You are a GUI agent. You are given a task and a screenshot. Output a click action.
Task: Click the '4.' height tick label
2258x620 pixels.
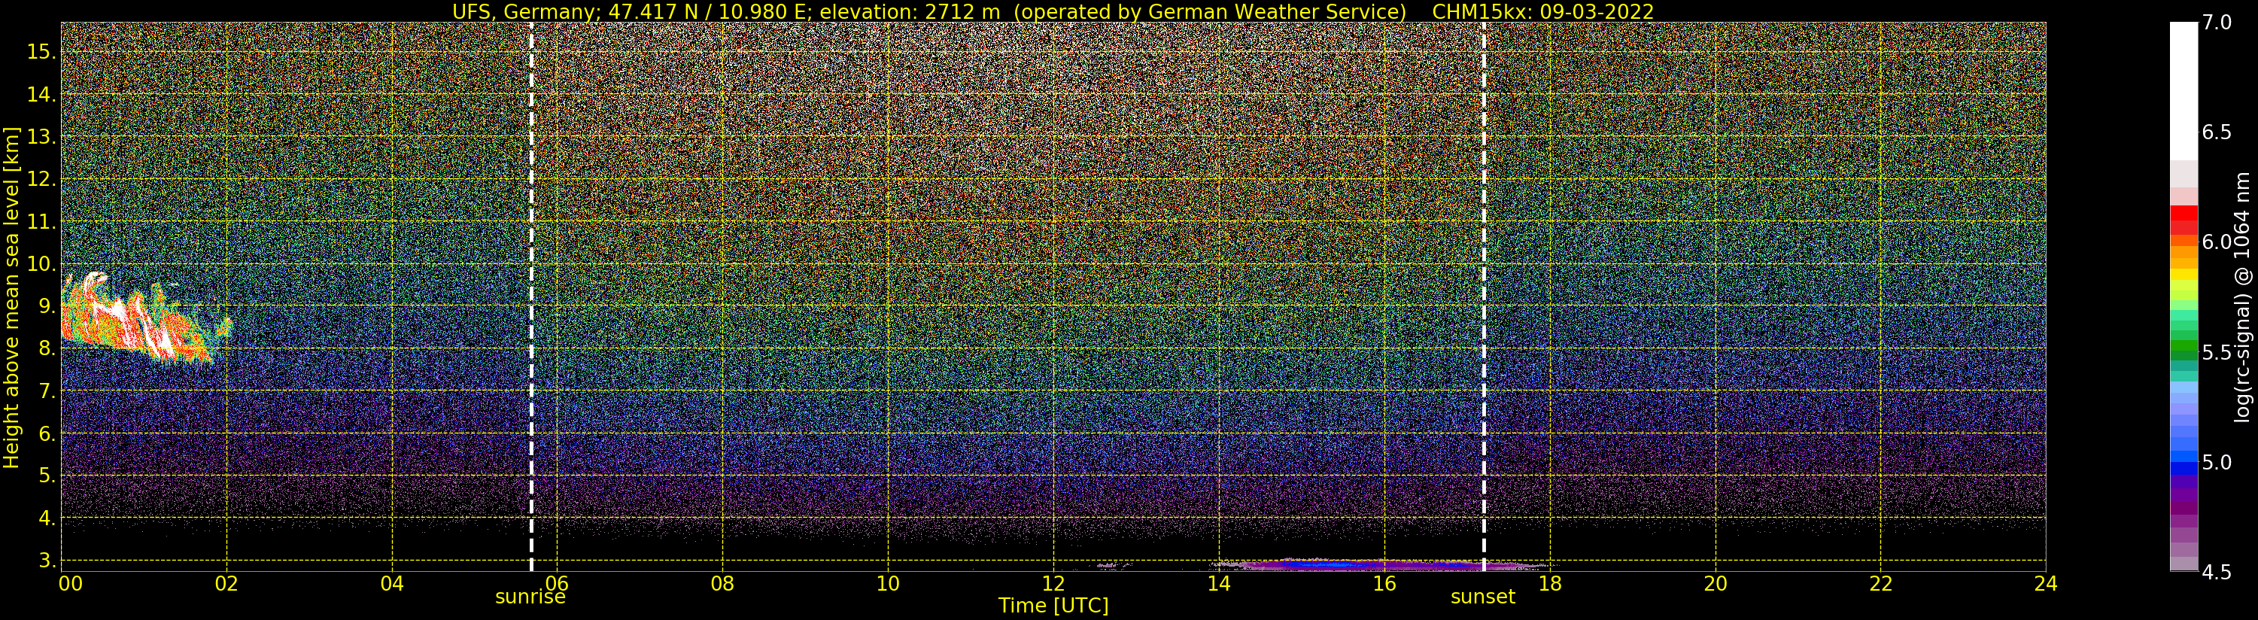tap(47, 518)
